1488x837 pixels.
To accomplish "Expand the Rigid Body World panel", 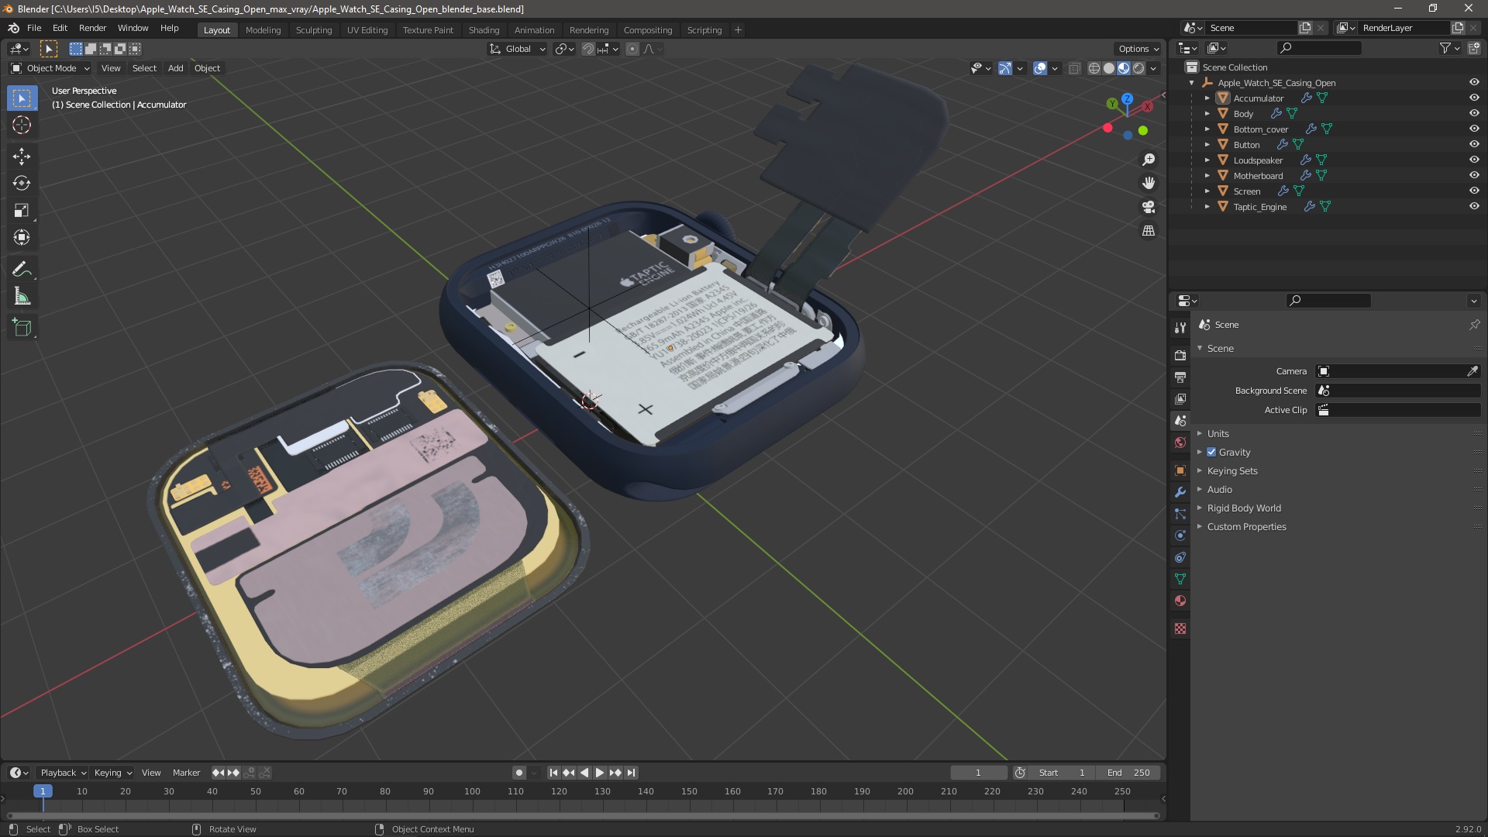I will tap(1243, 508).
